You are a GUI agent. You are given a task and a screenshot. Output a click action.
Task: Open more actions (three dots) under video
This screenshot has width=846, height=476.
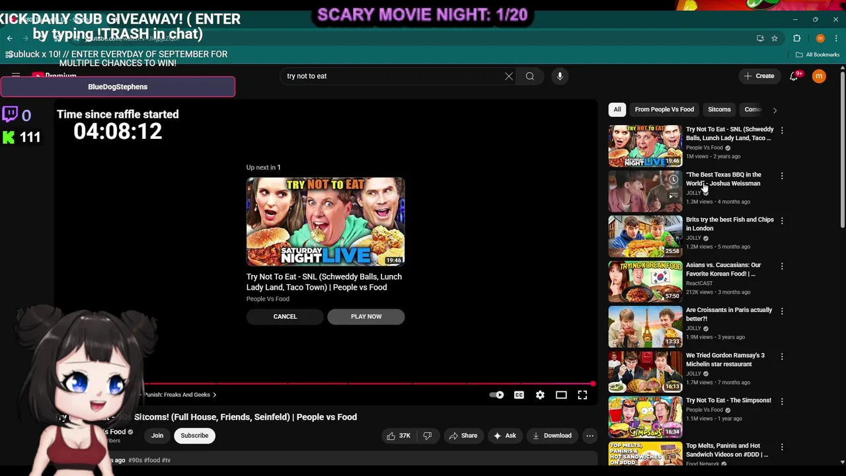[x=590, y=436]
